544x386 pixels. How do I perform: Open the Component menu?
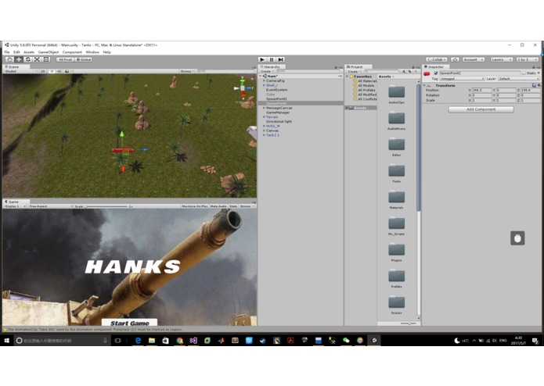coord(72,52)
